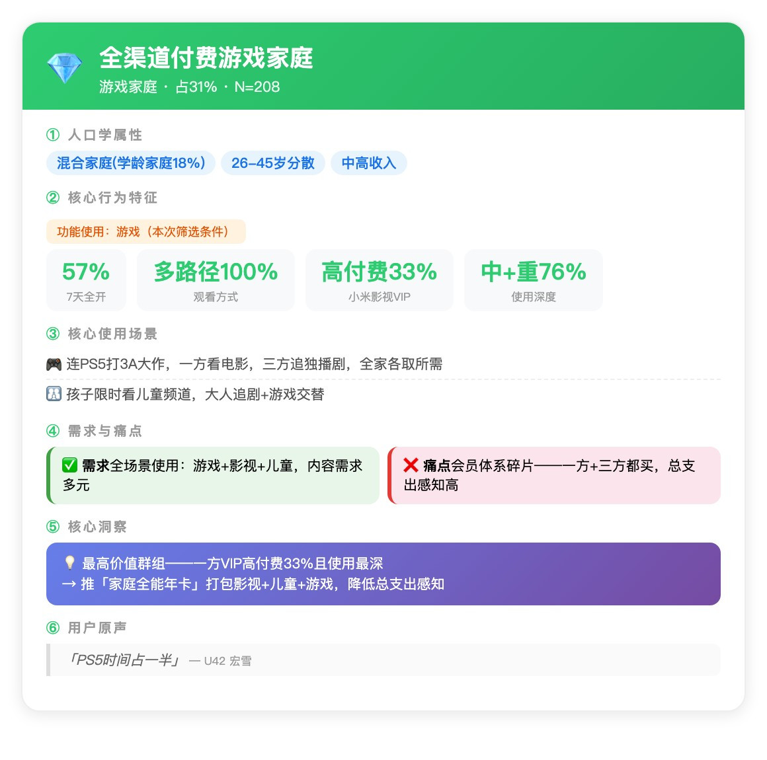Click the game controller emoji icon
This screenshot has width=767, height=760.
pyautogui.click(x=54, y=364)
